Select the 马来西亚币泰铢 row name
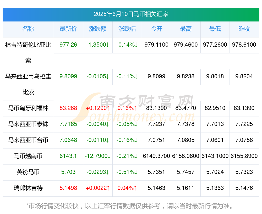The width and height of the screenshot is (262, 214). 28,124
